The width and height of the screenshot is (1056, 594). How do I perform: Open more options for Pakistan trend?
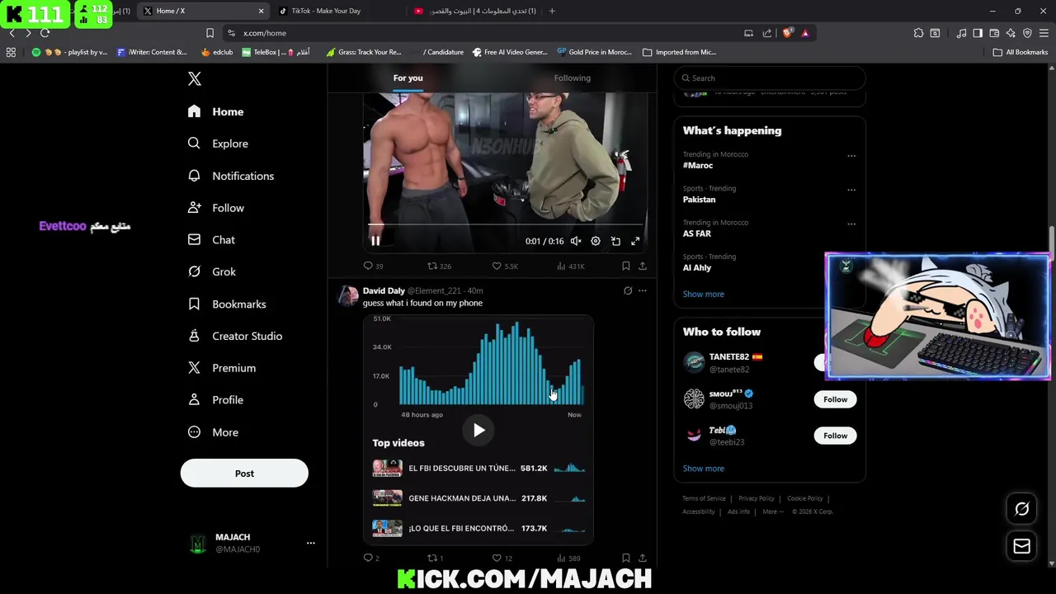(851, 190)
